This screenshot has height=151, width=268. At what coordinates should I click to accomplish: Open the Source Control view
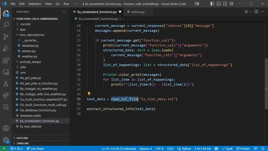pos(6,37)
